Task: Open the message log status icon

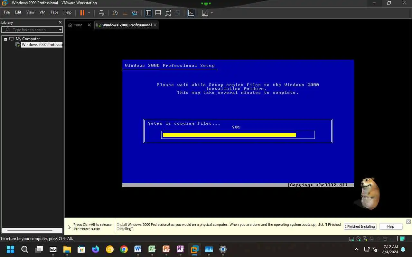Action: (x=402, y=239)
